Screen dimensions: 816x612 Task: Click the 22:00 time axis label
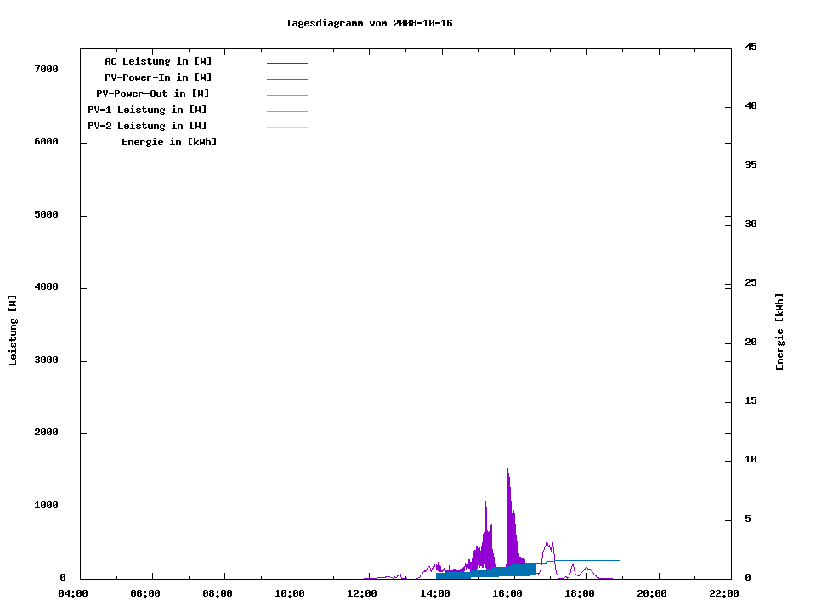(x=724, y=593)
